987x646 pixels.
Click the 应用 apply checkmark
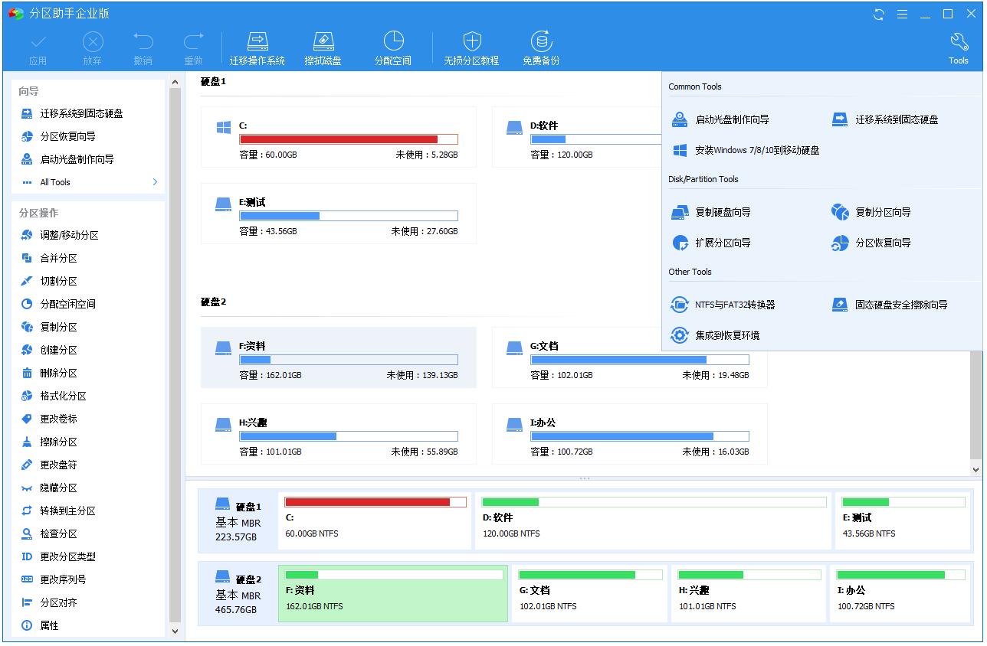click(x=38, y=48)
